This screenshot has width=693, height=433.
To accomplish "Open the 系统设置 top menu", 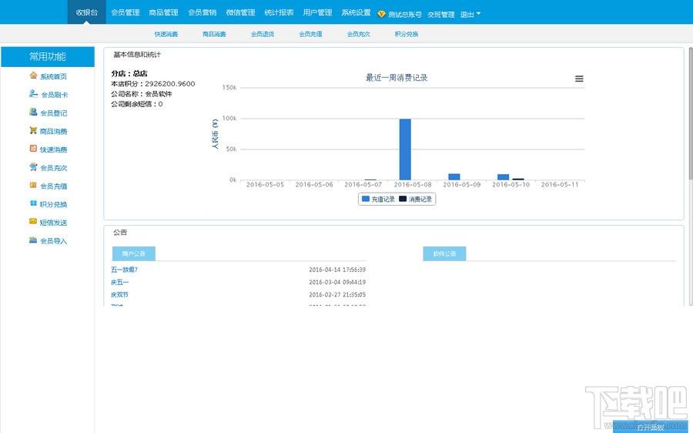I will [356, 12].
